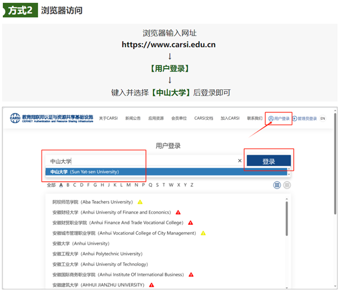Select Anhui University of Finance and Economics
Screen dimensions: 340x295
[x=112, y=212]
